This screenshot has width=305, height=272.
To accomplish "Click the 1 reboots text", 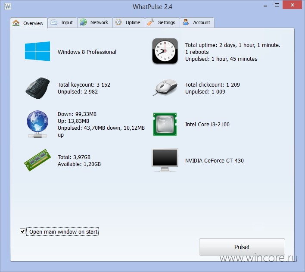I will point(197,52).
